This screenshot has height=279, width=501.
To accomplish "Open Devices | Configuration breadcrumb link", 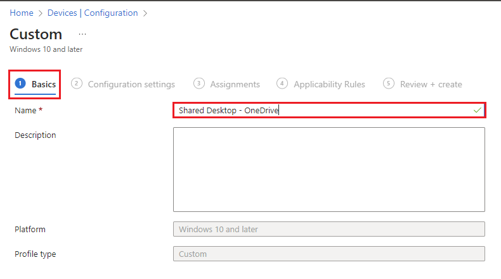I will point(93,13).
